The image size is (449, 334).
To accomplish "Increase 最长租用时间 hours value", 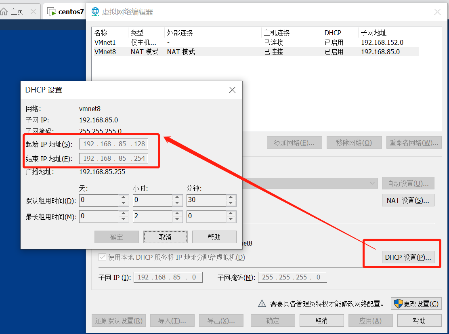I will point(177,213).
